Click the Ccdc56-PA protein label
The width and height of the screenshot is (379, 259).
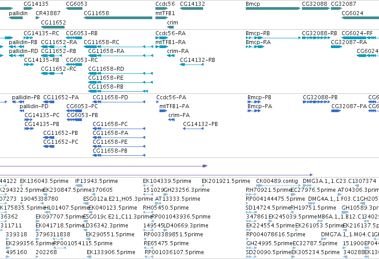[171, 97]
